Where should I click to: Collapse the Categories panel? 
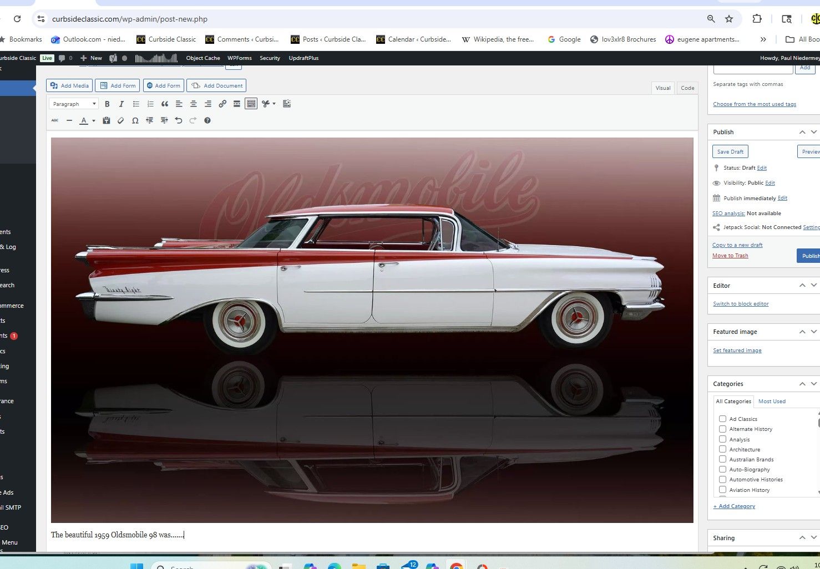point(802,384)
